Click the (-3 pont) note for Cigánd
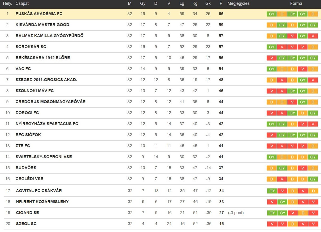The image size is (321, 232). [236, 213]
